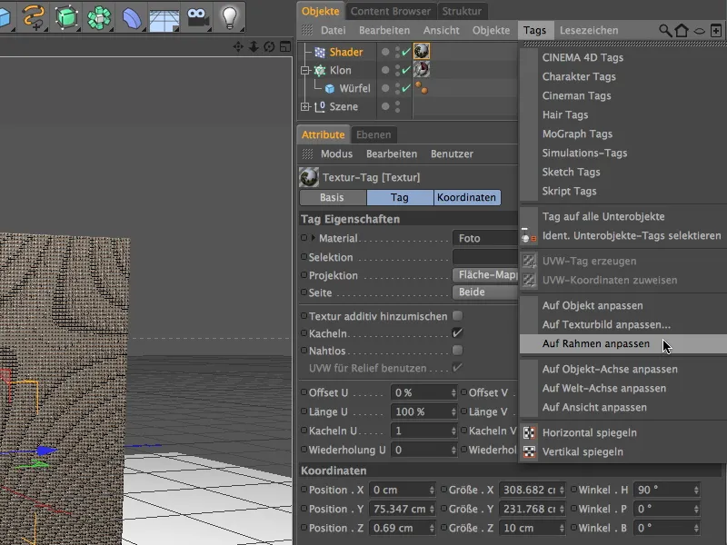Image resolution: width=727 pixels, height=545 pixels.
Task: Click the eye icon in Objekte panel
Action: click(699, 31)
